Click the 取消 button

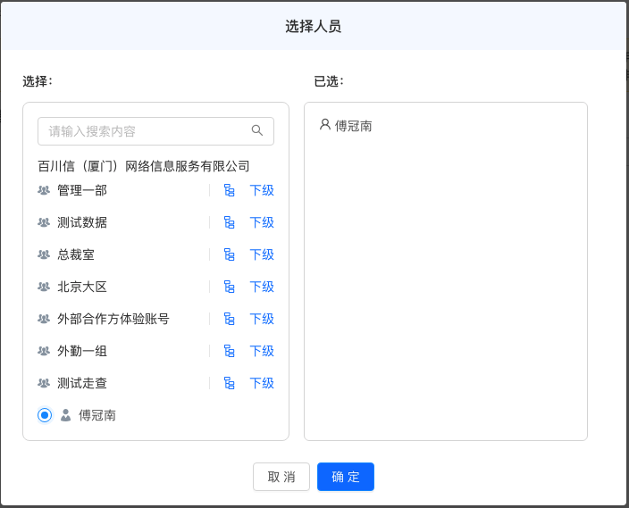click(281, 477)
